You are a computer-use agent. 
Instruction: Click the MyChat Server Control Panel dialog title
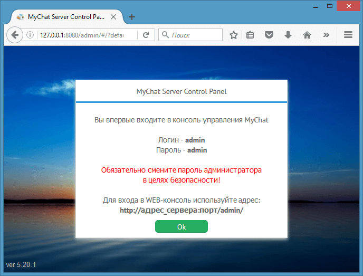tap(181, 91)
